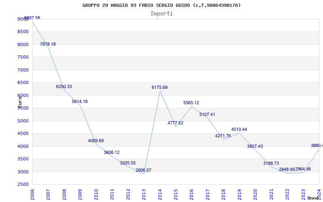The width and height of the screenshot is (323, 202).
Task: Click x-axis year 2014
Action: point(160,195)
